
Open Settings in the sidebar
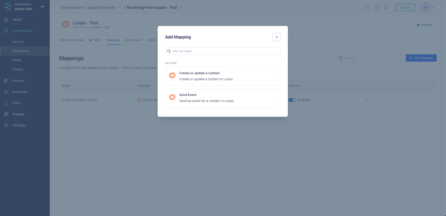click(x=19, y=125)
